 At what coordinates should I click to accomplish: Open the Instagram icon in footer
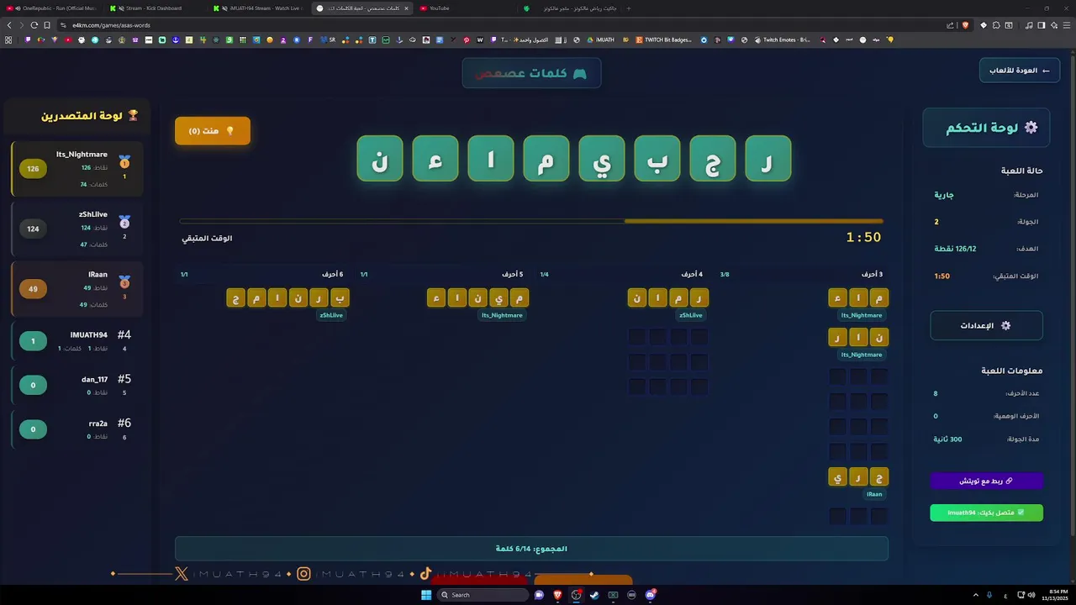click(x=304, y=574)
